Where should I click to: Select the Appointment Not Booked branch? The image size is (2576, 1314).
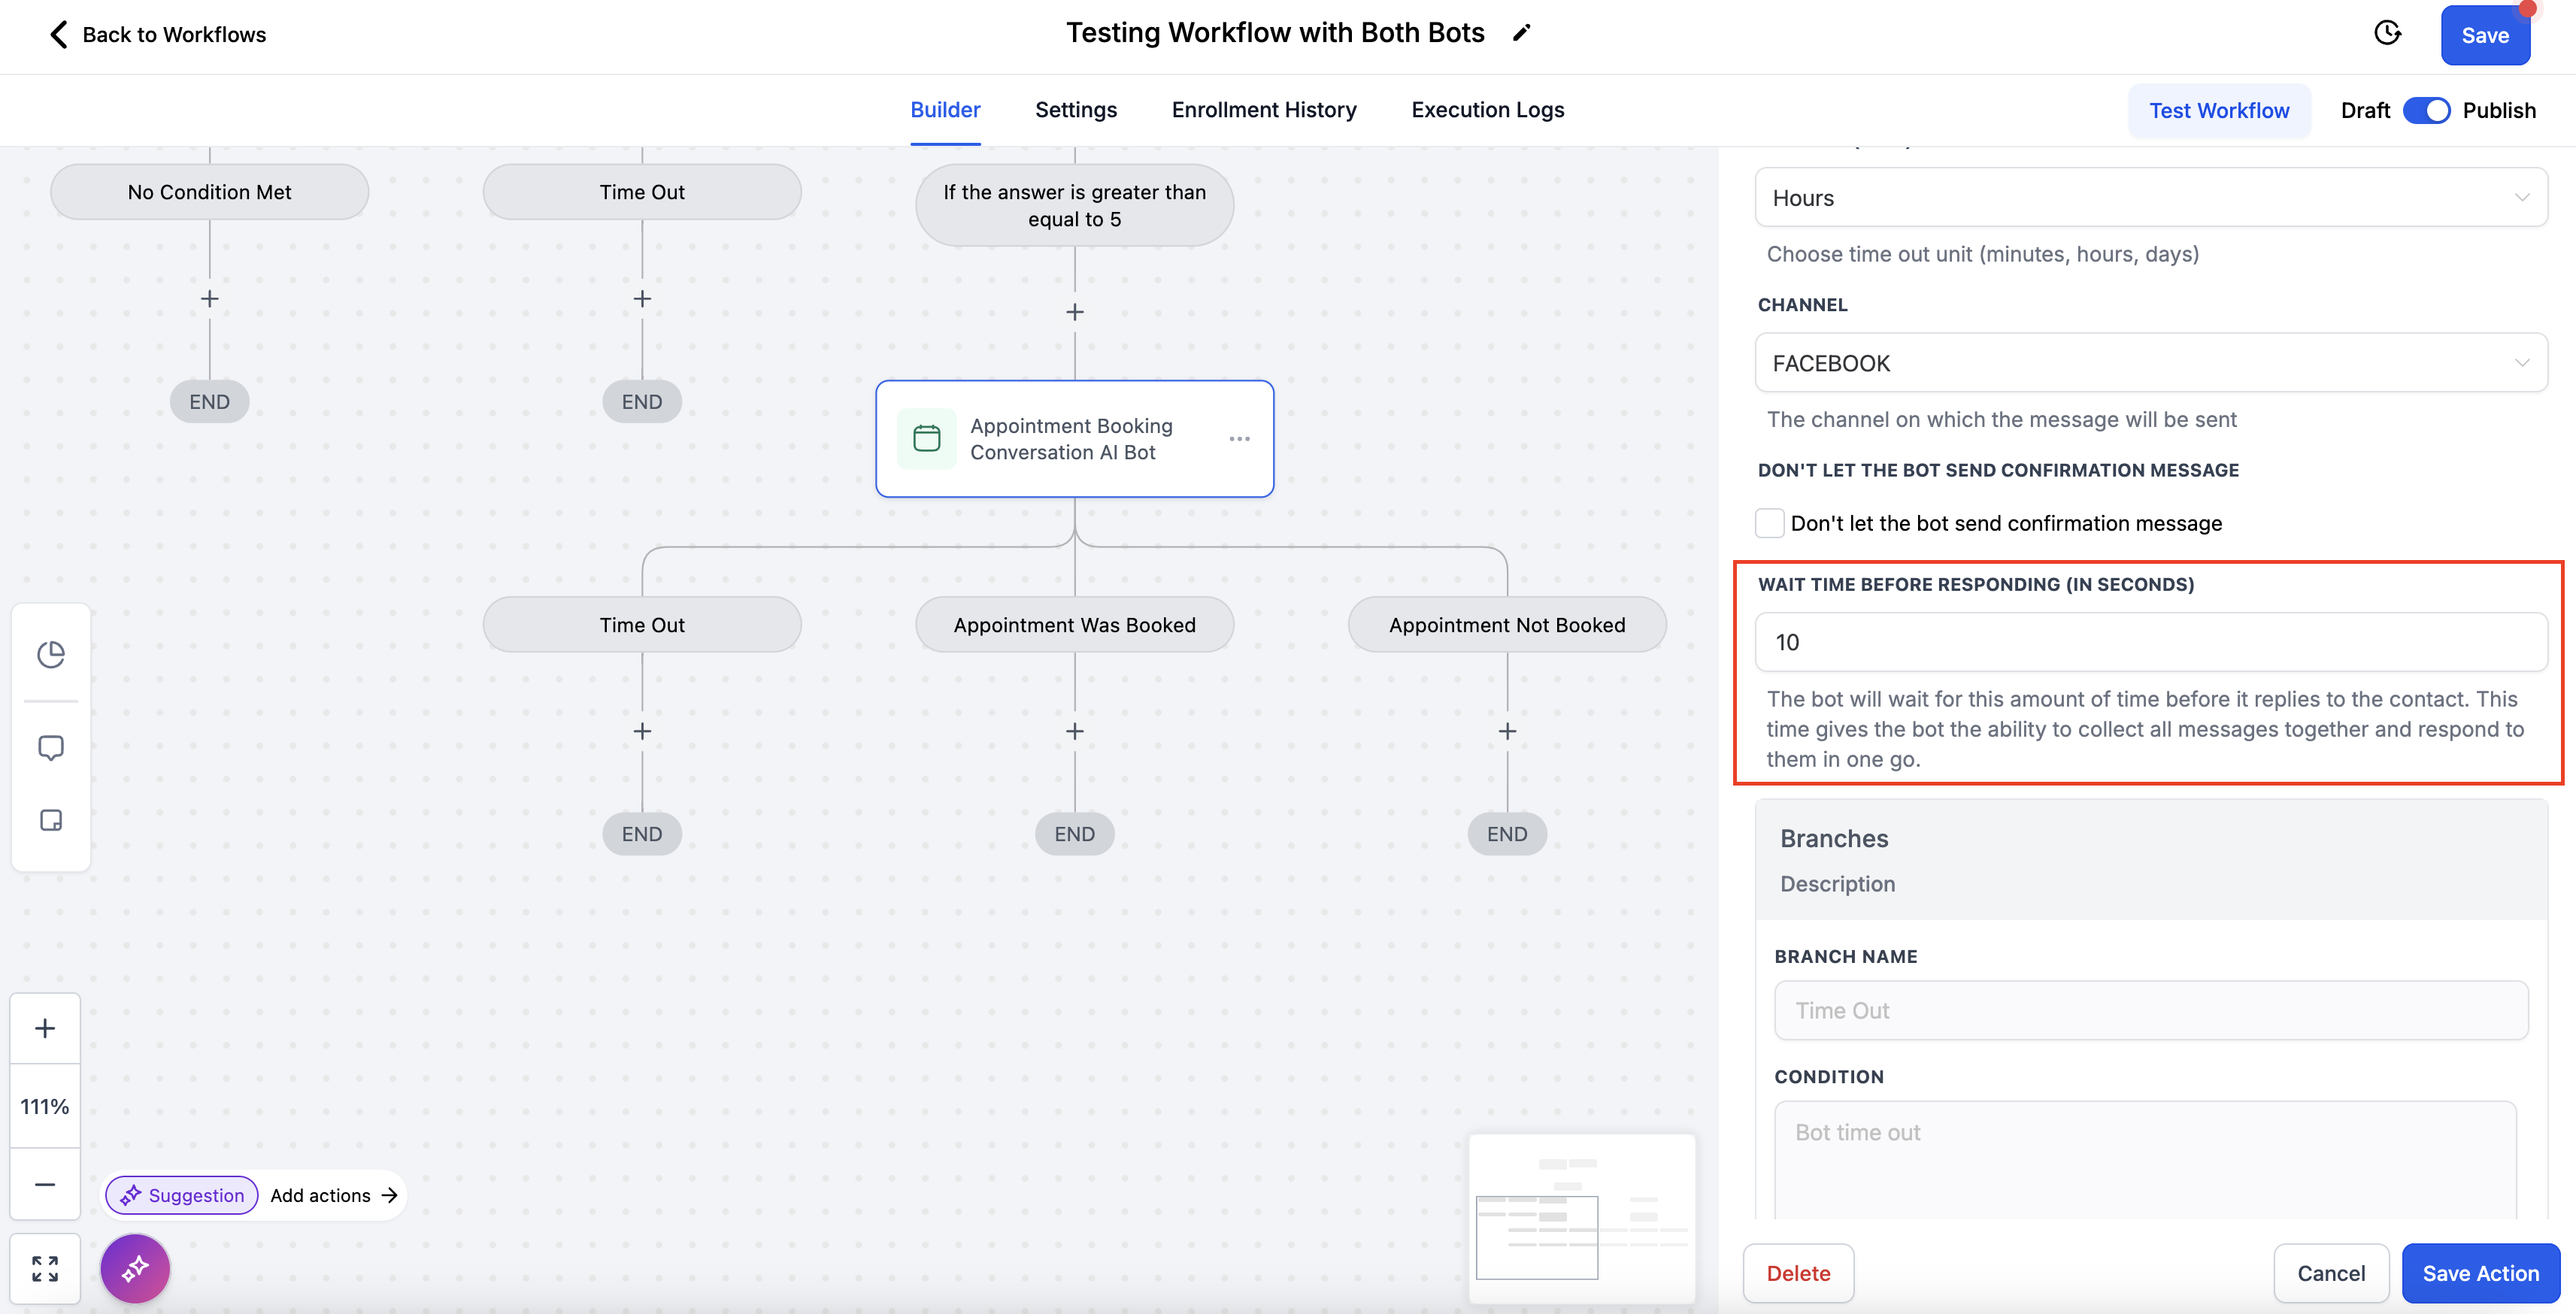pos(1507,625)
